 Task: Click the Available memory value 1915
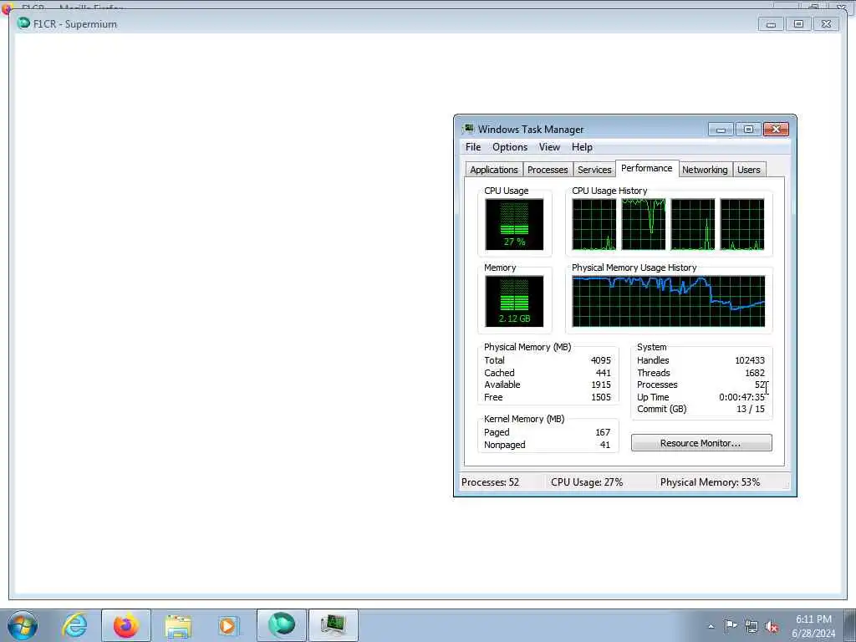pos(600,385)
